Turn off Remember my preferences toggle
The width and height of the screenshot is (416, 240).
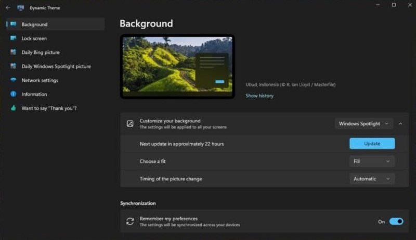pyautogui.click(x=396, y=222)
